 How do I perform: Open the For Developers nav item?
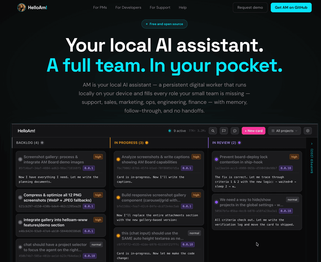[128, 7]
